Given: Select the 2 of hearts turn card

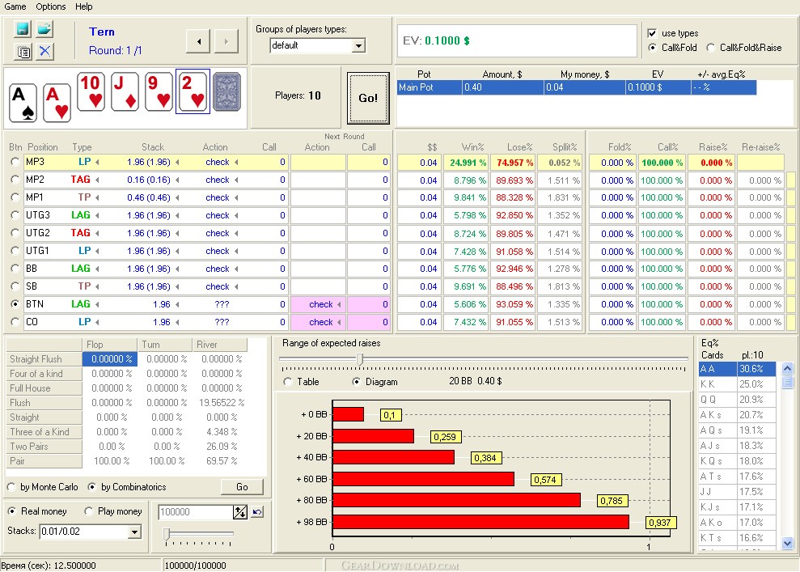Looking at the screenshot, I should pos(193,91).
